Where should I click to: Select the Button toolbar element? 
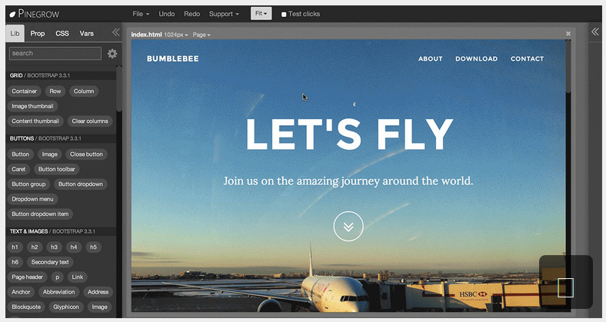[57, 169]
